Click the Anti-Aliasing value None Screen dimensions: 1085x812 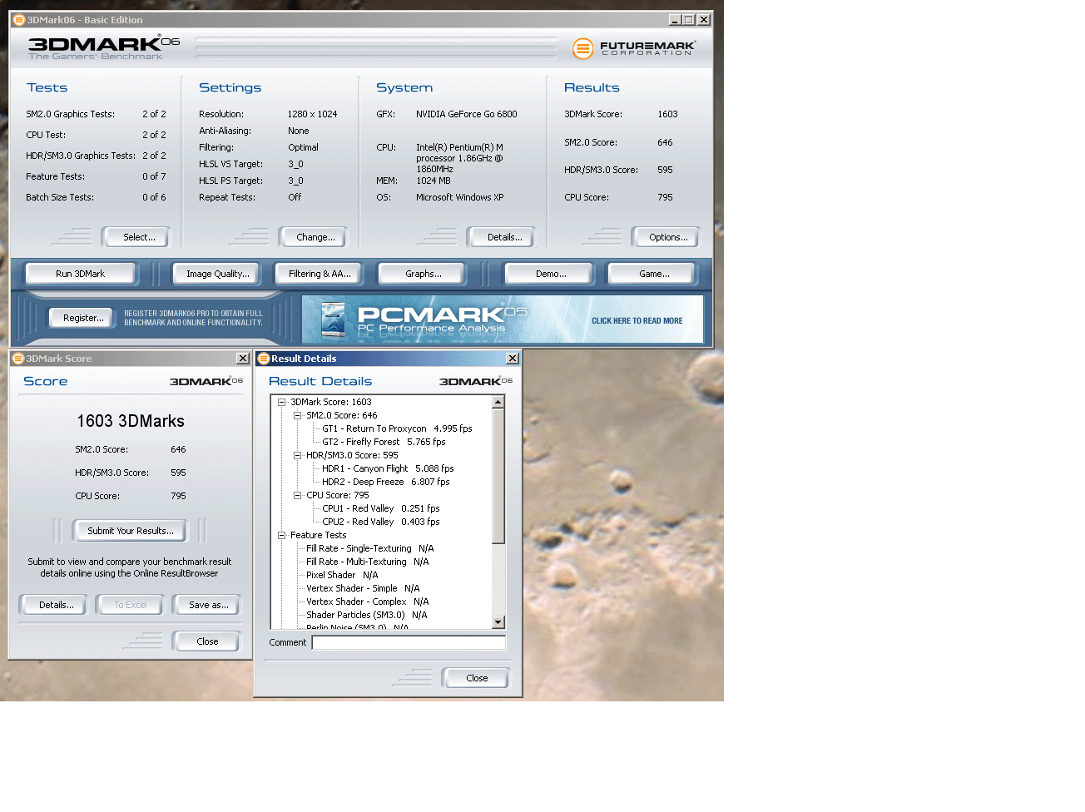(x=299, y=131)
